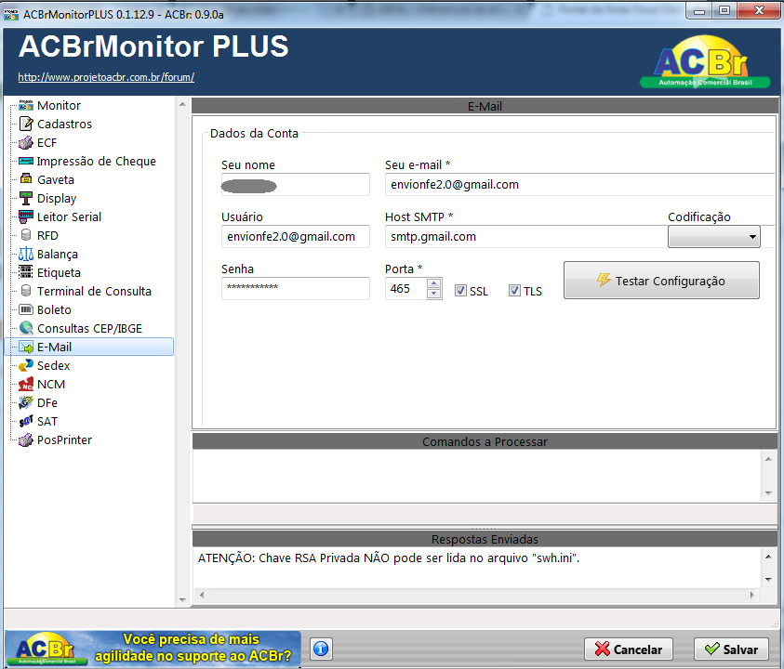Click the Host SMTP input field
Viewport: 784px width, 669px height.
526,237
